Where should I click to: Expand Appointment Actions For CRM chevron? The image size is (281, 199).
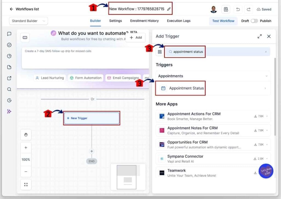pyautogui.click(x=267, y=116)
